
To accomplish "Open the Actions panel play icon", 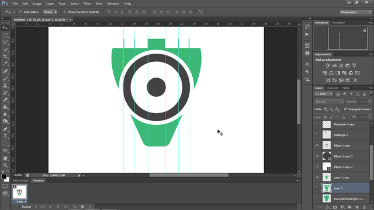I will pyautogui.click(x=307, y=34).
